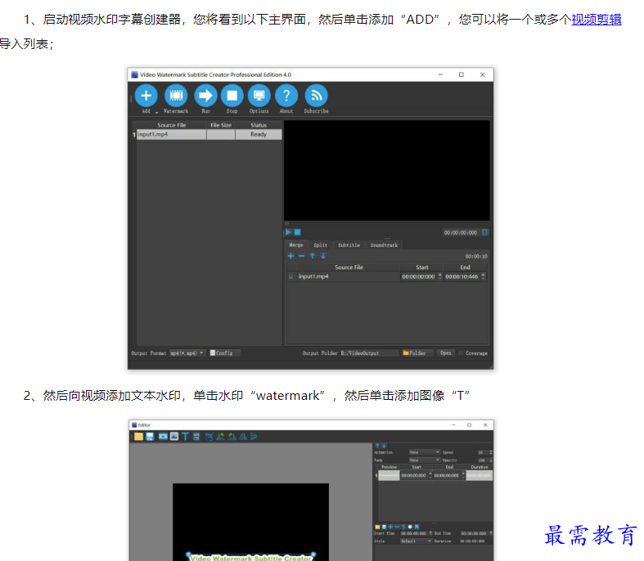Click the Stop square icon
The image size is (644, 561).
pos(232,96)
